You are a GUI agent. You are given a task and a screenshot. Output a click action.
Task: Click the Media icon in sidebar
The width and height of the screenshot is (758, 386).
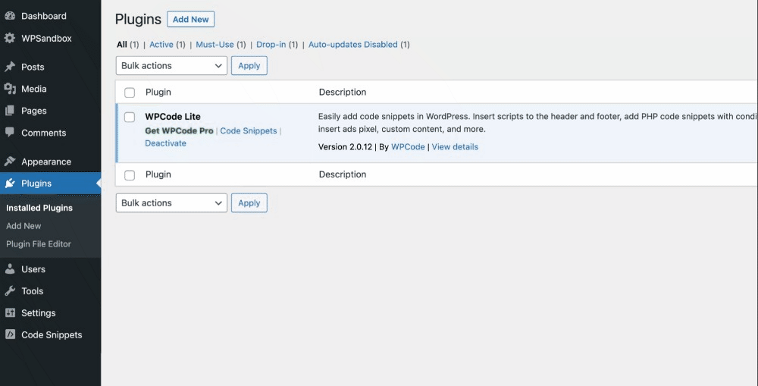(10, 89)
